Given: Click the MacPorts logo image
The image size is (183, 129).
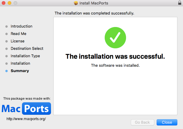Looking at the screenshot, I should [26, 109].
